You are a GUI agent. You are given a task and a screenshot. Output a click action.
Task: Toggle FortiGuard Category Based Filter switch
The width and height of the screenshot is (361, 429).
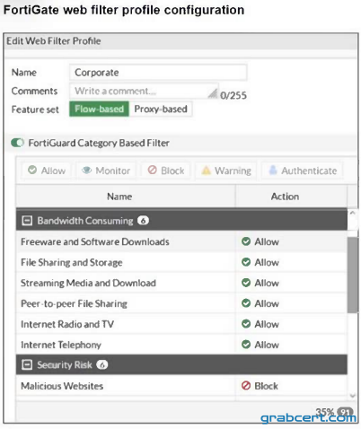coord(17,143)
